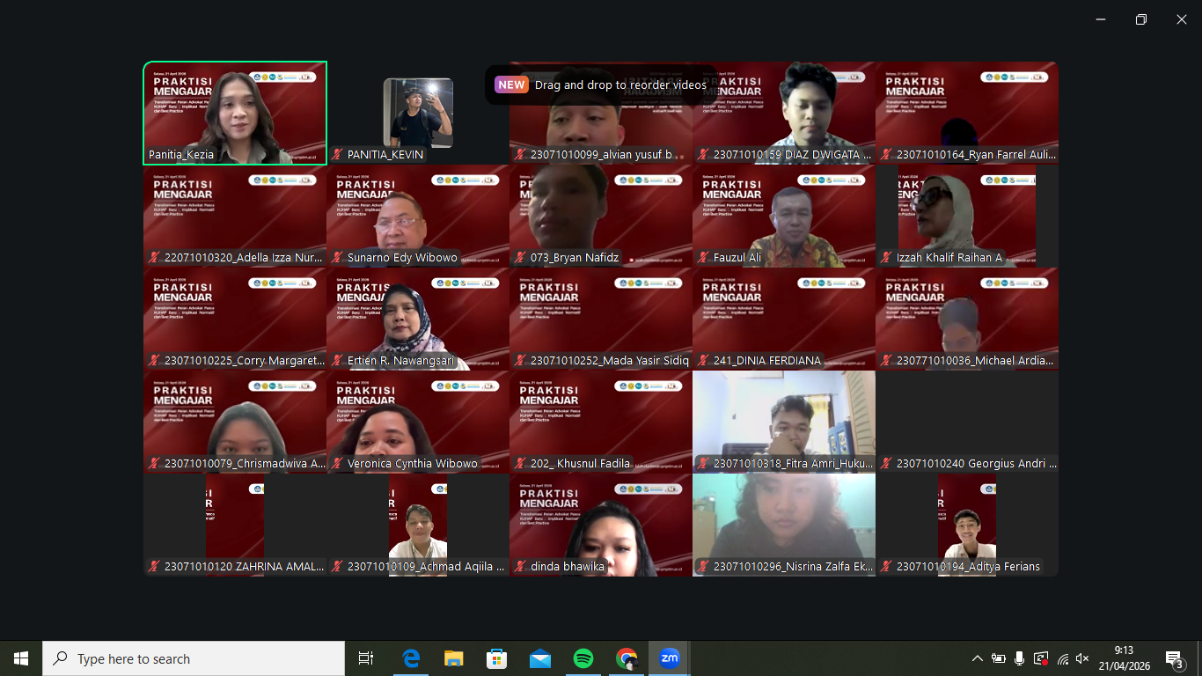Open the Mail app in the taskbar
The width and height of the screenshot is (1202, 676).
pos(539,658)
